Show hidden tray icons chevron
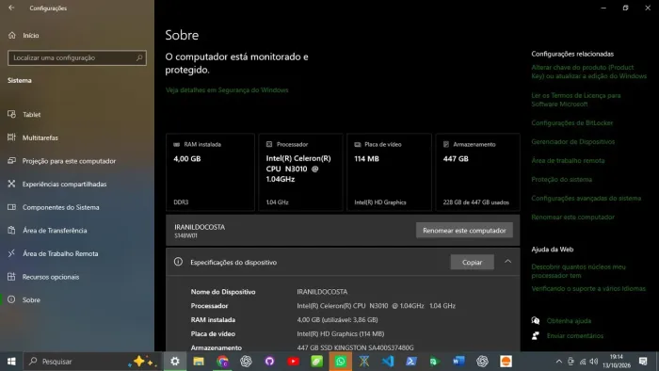Image resolution: width=659 pixels, height=371 pixels. [x=558, y=362]
